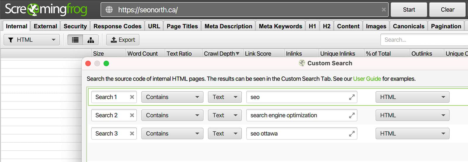Open the User Guide link

pos(367,79)
